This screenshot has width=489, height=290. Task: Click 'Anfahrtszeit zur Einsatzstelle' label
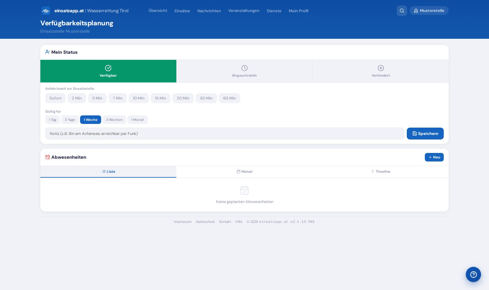[70, 89]
